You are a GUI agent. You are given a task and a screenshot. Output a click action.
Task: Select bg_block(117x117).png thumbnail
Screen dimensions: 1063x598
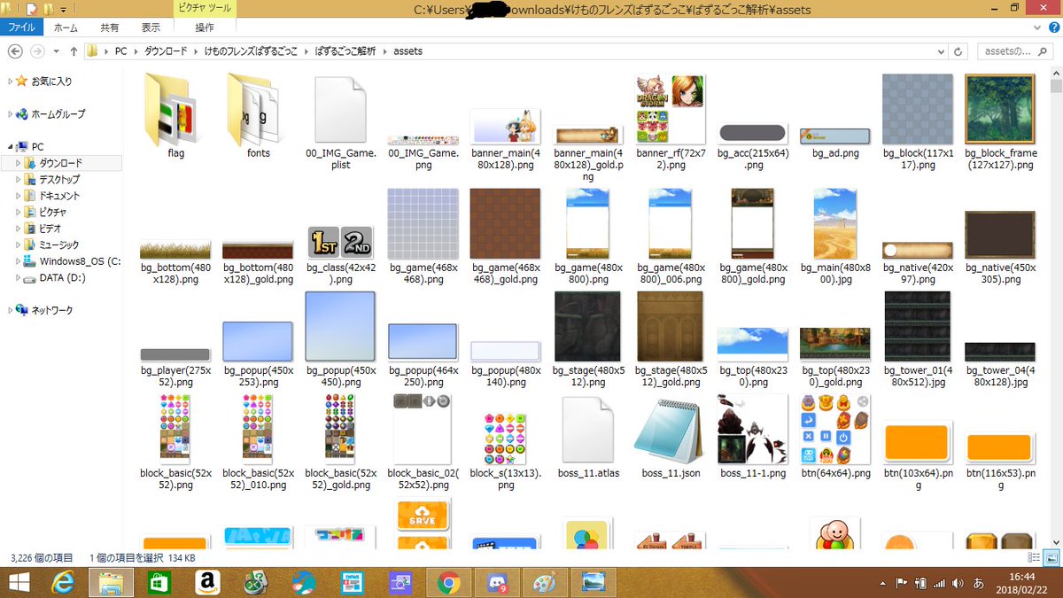click(x=918, y=109)
